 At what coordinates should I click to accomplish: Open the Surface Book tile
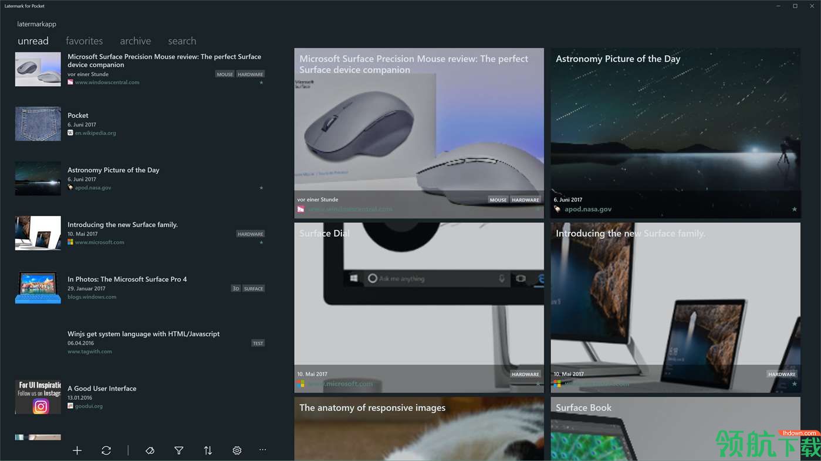(675, 429)
